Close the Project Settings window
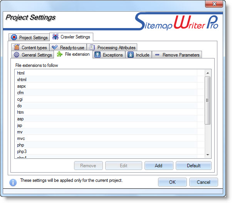Screen dimensions: 232x203 coord(214,4)
